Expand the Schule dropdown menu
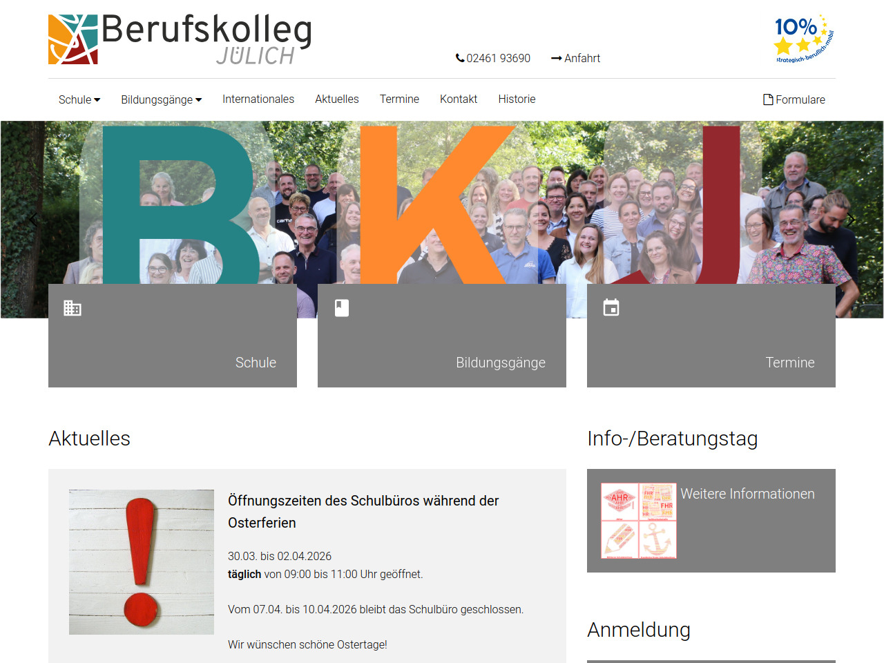 [79, 99]
